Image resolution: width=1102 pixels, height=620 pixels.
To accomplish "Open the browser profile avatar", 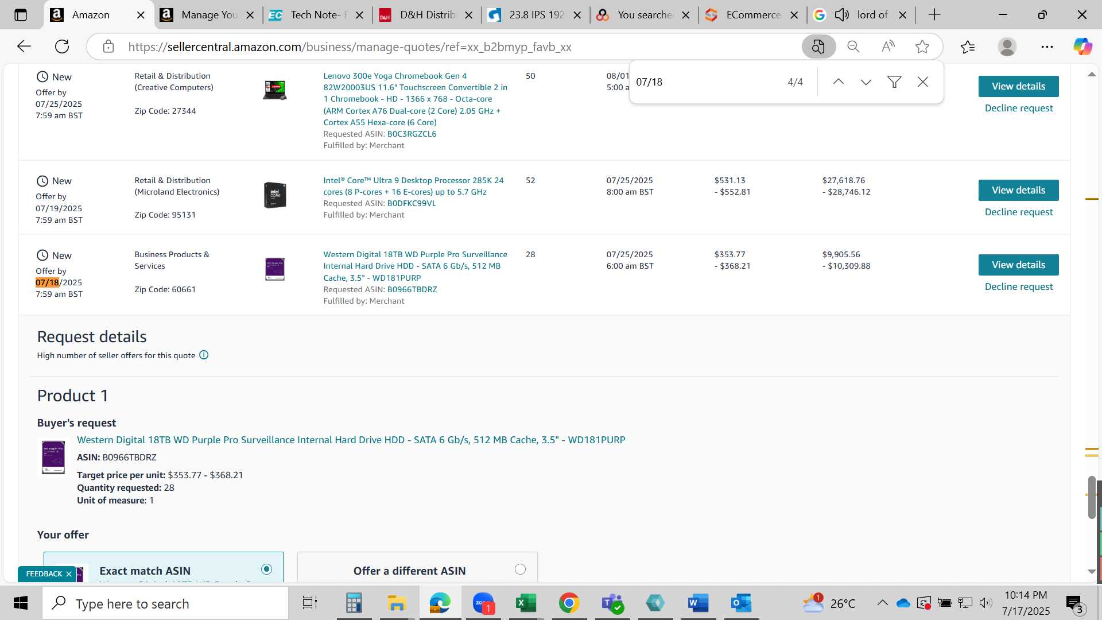I will pos(1007,46).
